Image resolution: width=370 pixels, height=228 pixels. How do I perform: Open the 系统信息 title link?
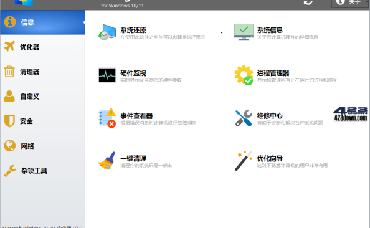coord(270,30)
